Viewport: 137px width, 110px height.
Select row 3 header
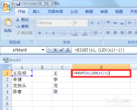pos(7,85)
